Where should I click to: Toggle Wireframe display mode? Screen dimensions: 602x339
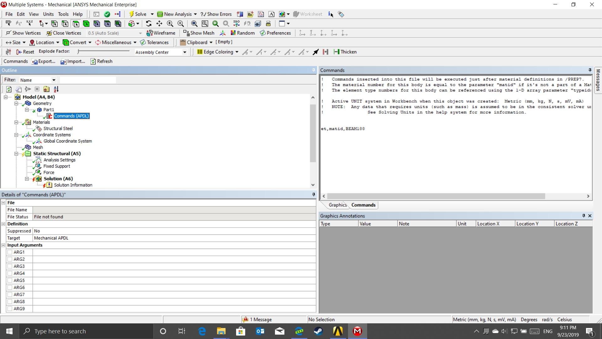click(x=161, y=33)
